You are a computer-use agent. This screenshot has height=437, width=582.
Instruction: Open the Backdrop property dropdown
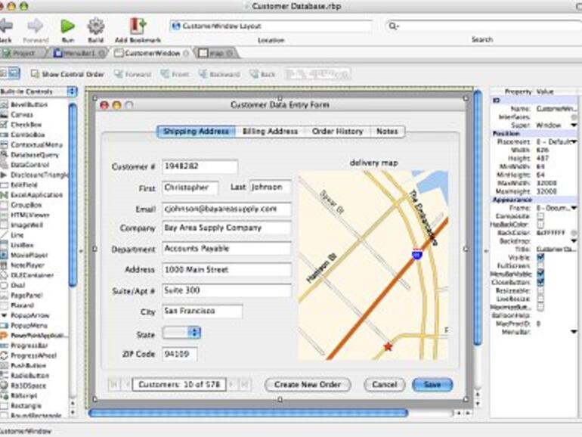coord(574,241)
